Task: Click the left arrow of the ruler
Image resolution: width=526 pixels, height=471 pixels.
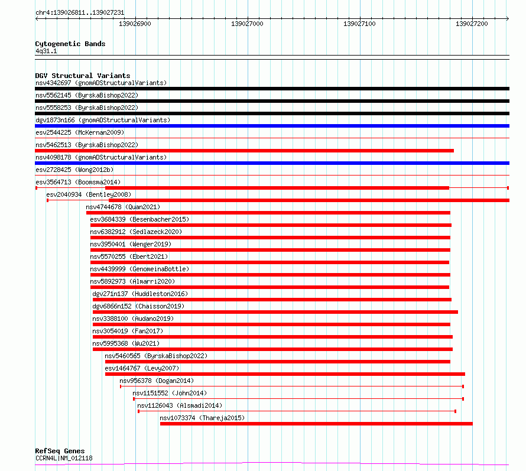Action: tap(37, 19)
